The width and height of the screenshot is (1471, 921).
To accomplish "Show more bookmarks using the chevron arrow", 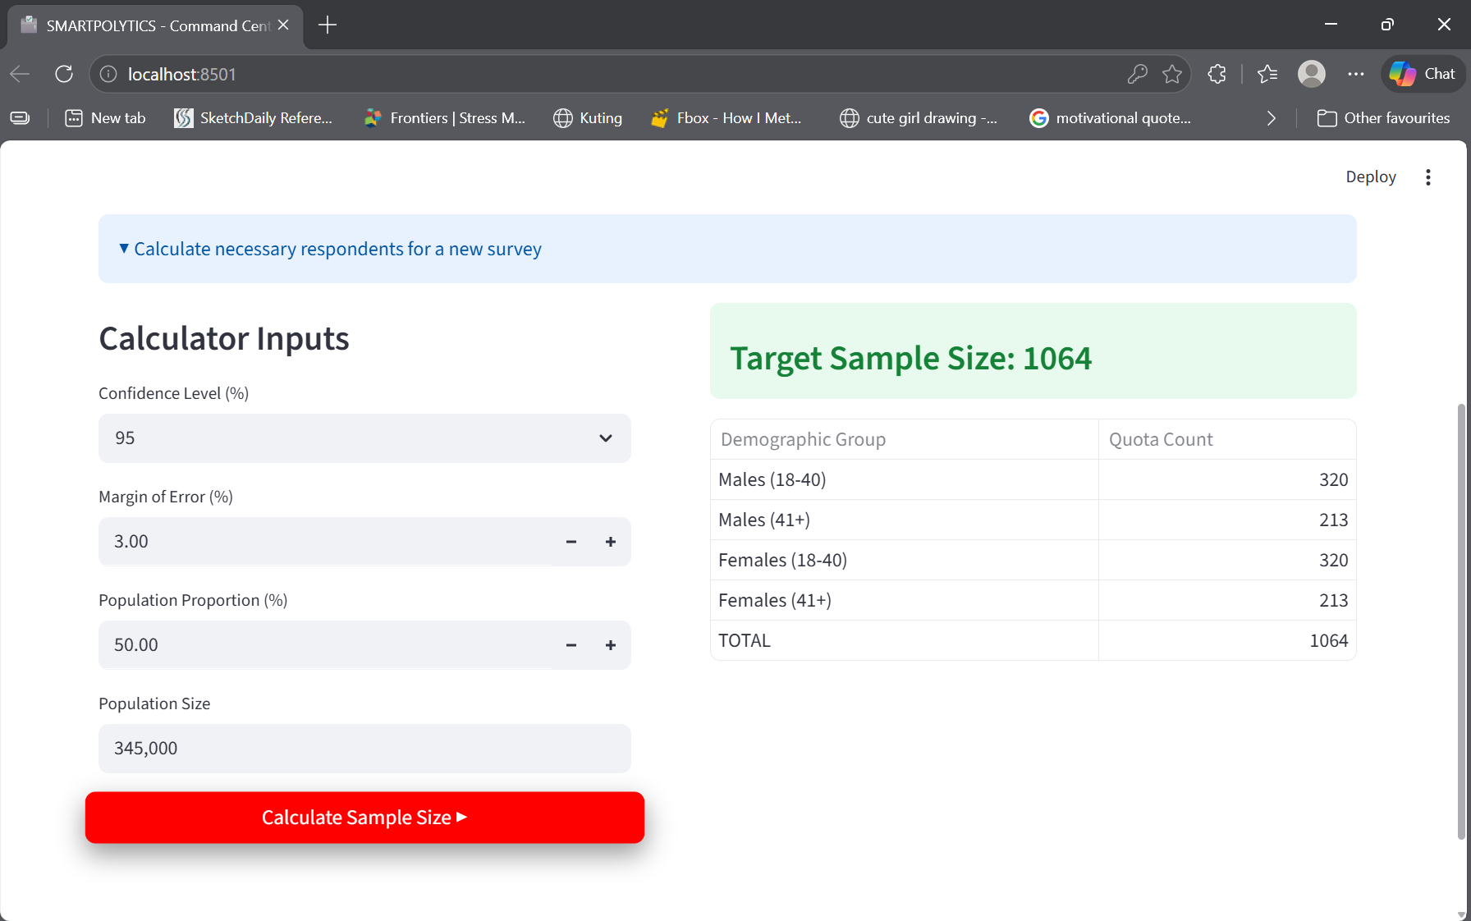I will 1271,118.
